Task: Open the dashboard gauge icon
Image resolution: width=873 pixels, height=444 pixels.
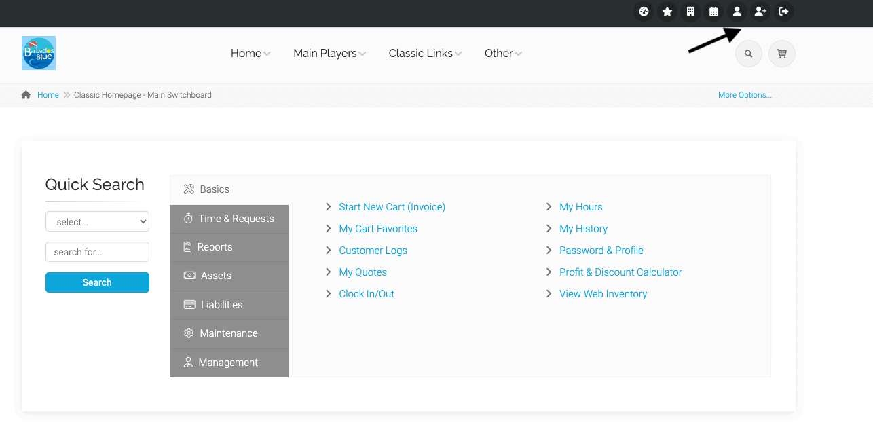Action: tap(644, 12)
